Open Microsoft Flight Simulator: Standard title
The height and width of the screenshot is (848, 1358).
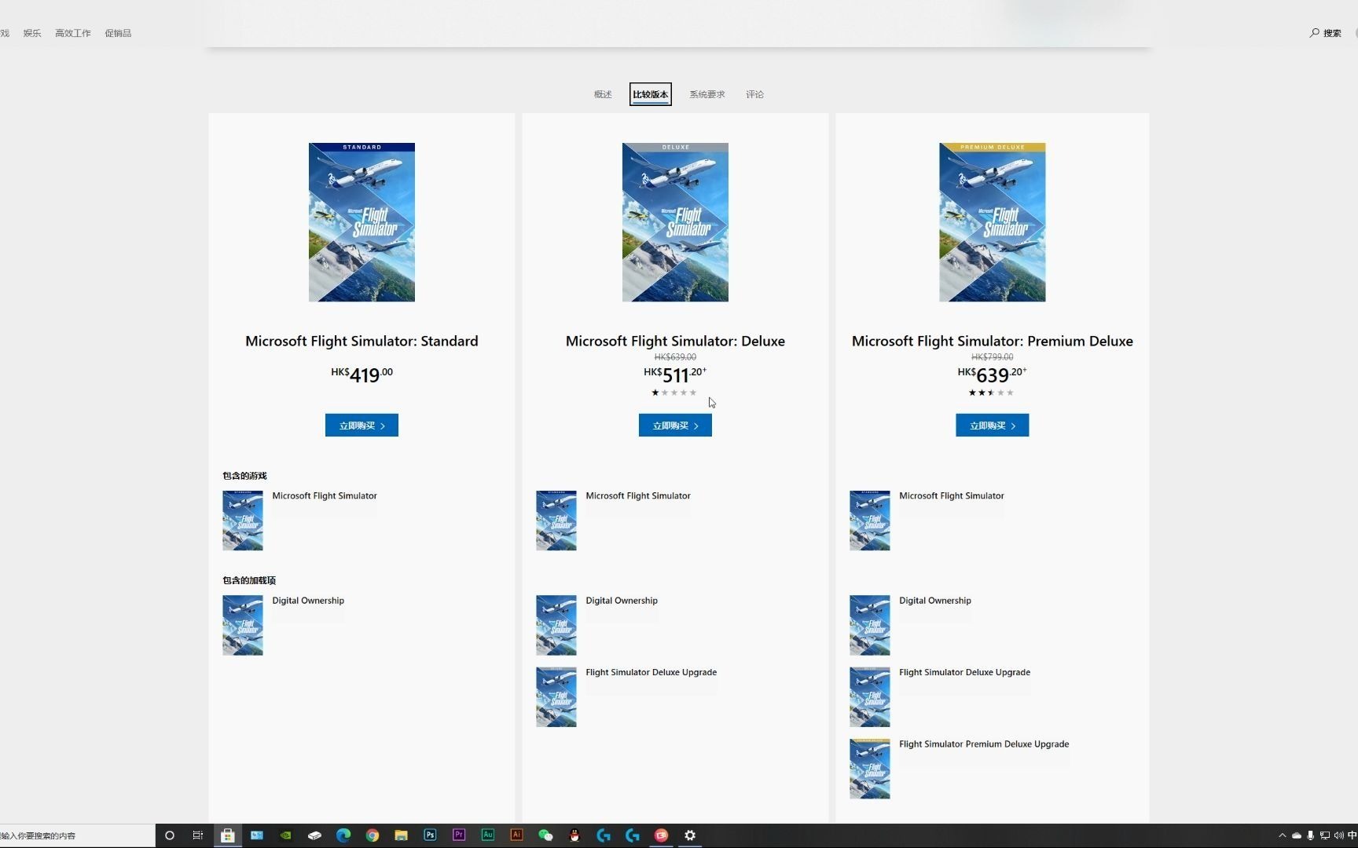point(362,341)
